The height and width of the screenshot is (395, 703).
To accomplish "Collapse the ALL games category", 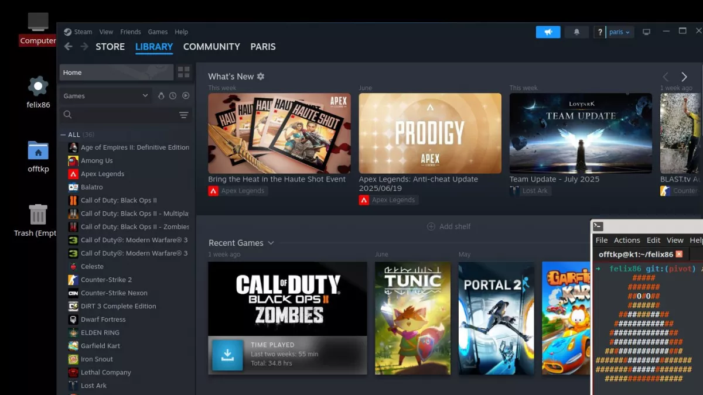I will click(x=63, y=135).
